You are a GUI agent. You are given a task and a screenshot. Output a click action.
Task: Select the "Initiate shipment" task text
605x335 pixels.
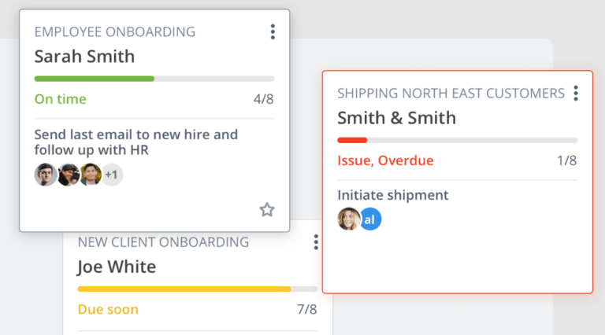click(392, 195)
